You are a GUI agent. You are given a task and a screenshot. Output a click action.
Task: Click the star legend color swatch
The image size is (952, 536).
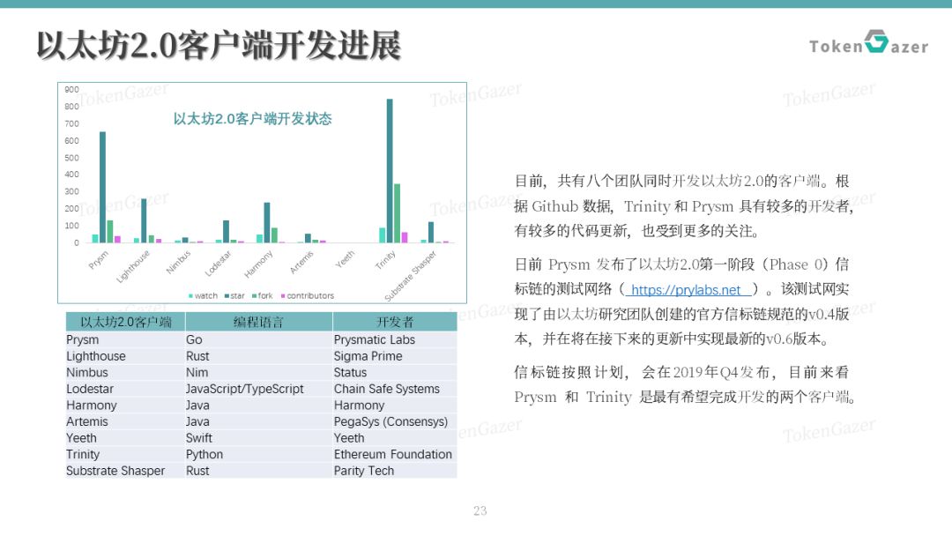click(227, 296)
